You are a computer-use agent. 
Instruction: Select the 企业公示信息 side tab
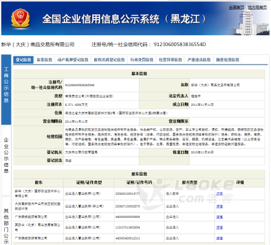click(x=6, y=160)
